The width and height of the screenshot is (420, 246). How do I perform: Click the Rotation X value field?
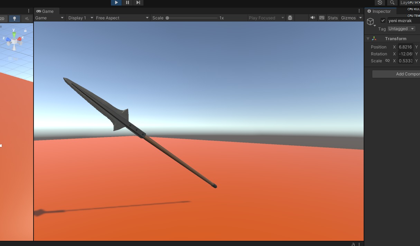(405, 54)
